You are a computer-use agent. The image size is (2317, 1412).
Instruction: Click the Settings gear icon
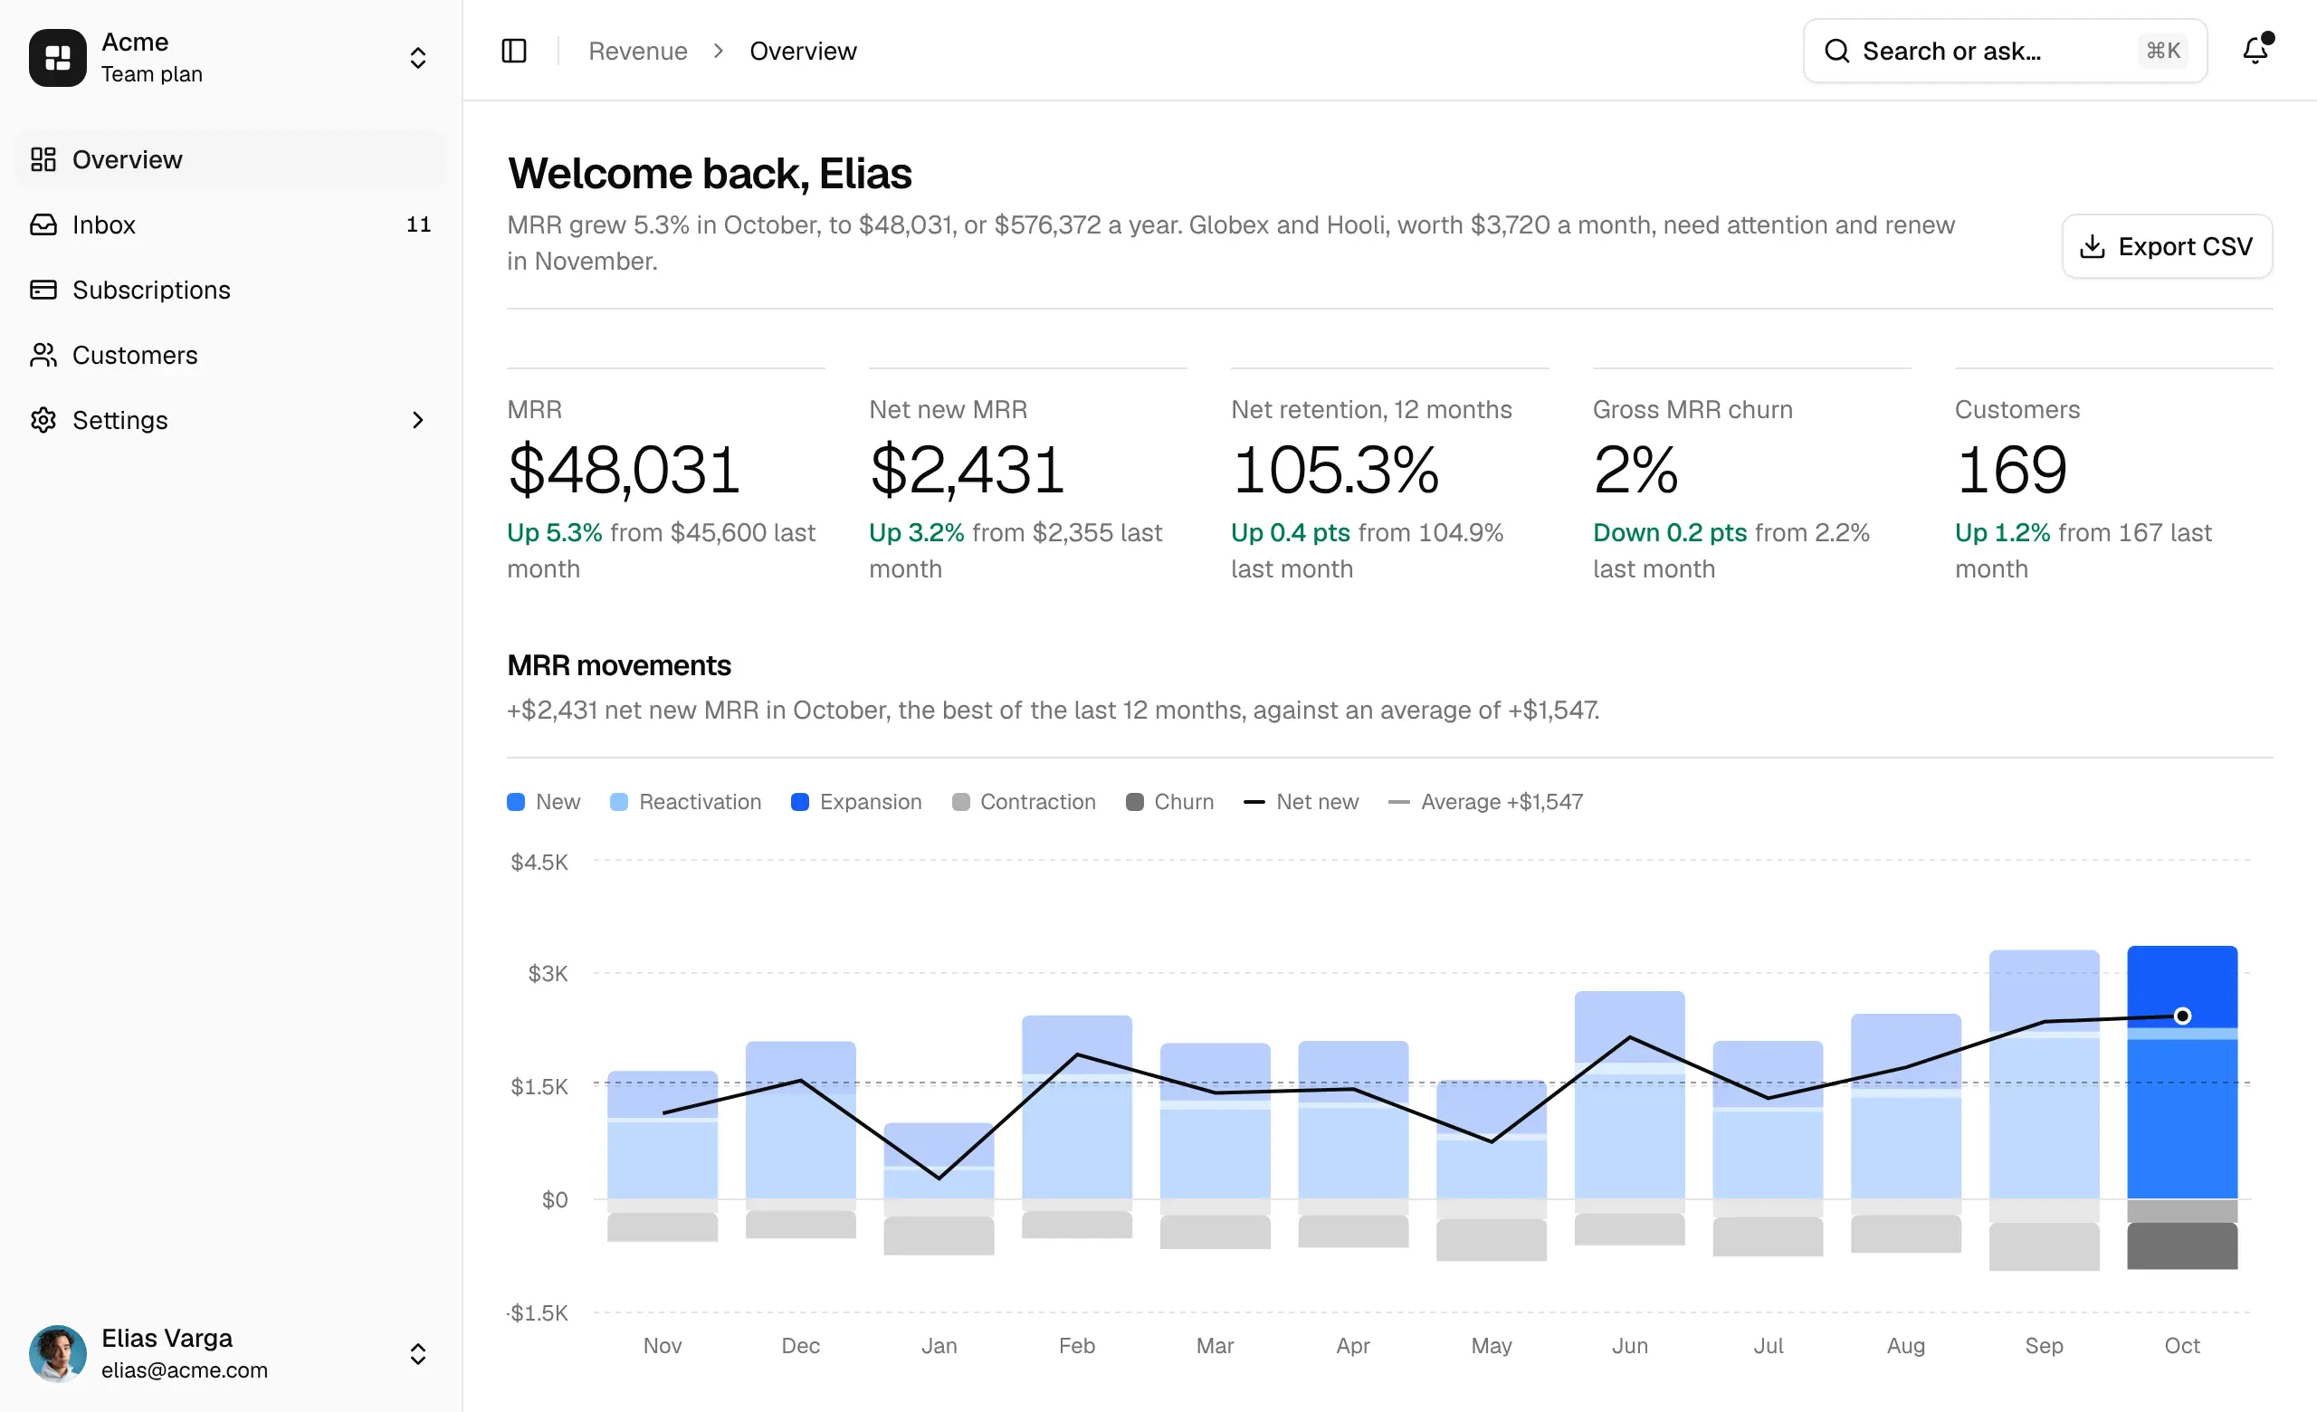[x=43, y=419]
